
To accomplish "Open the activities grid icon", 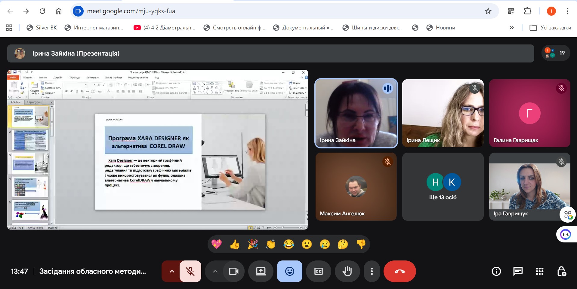I will pyautogui.click(x=540, y=271).
